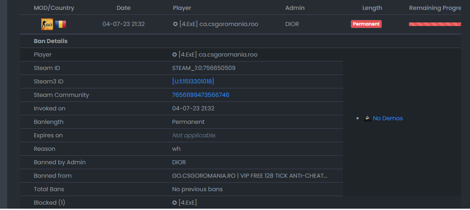Screen dimensions: 470x210
Task: Collapse the ban row dated 04-07-23 21:32
Action: pyautogui.click(x=241, y=24)
